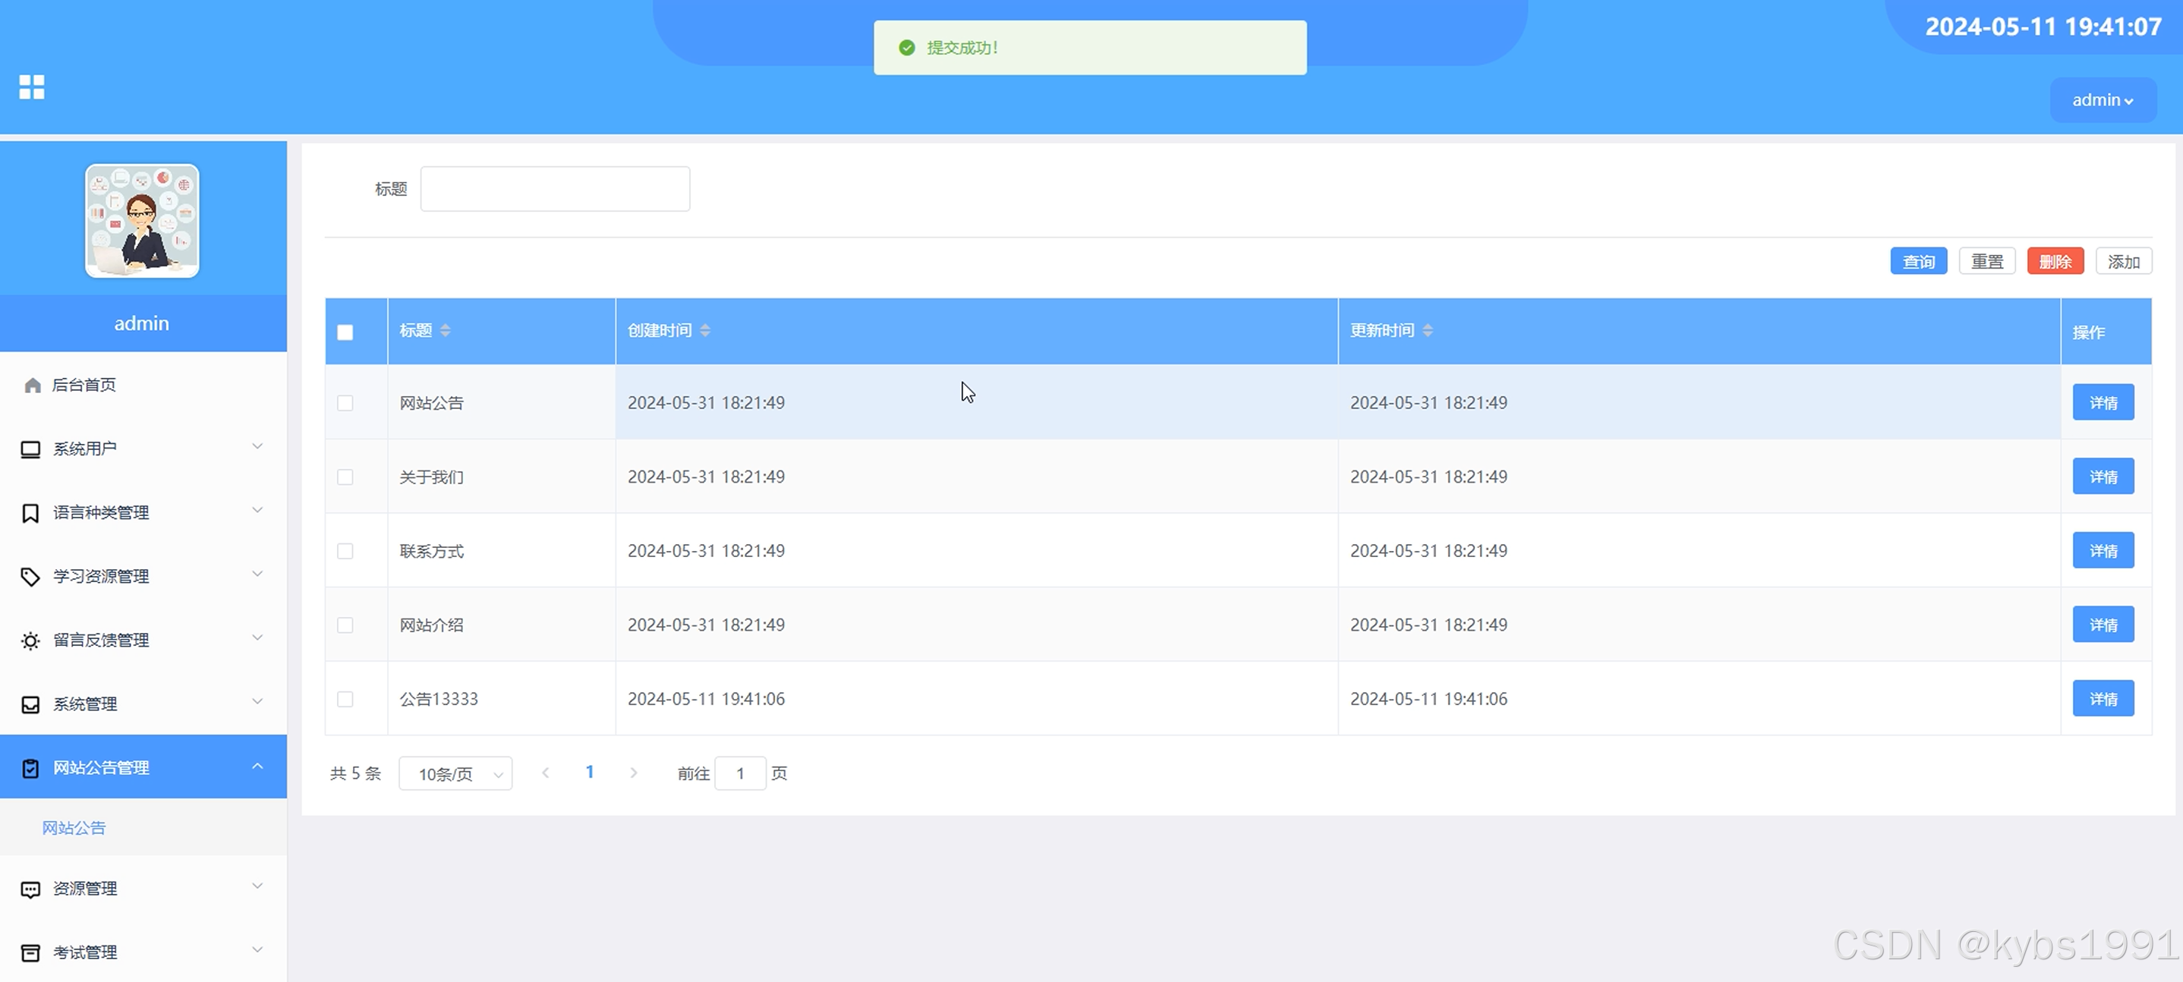Click the laptop icon for 系统用户
The image size is (2183, 982).
(x=30, y=449)
